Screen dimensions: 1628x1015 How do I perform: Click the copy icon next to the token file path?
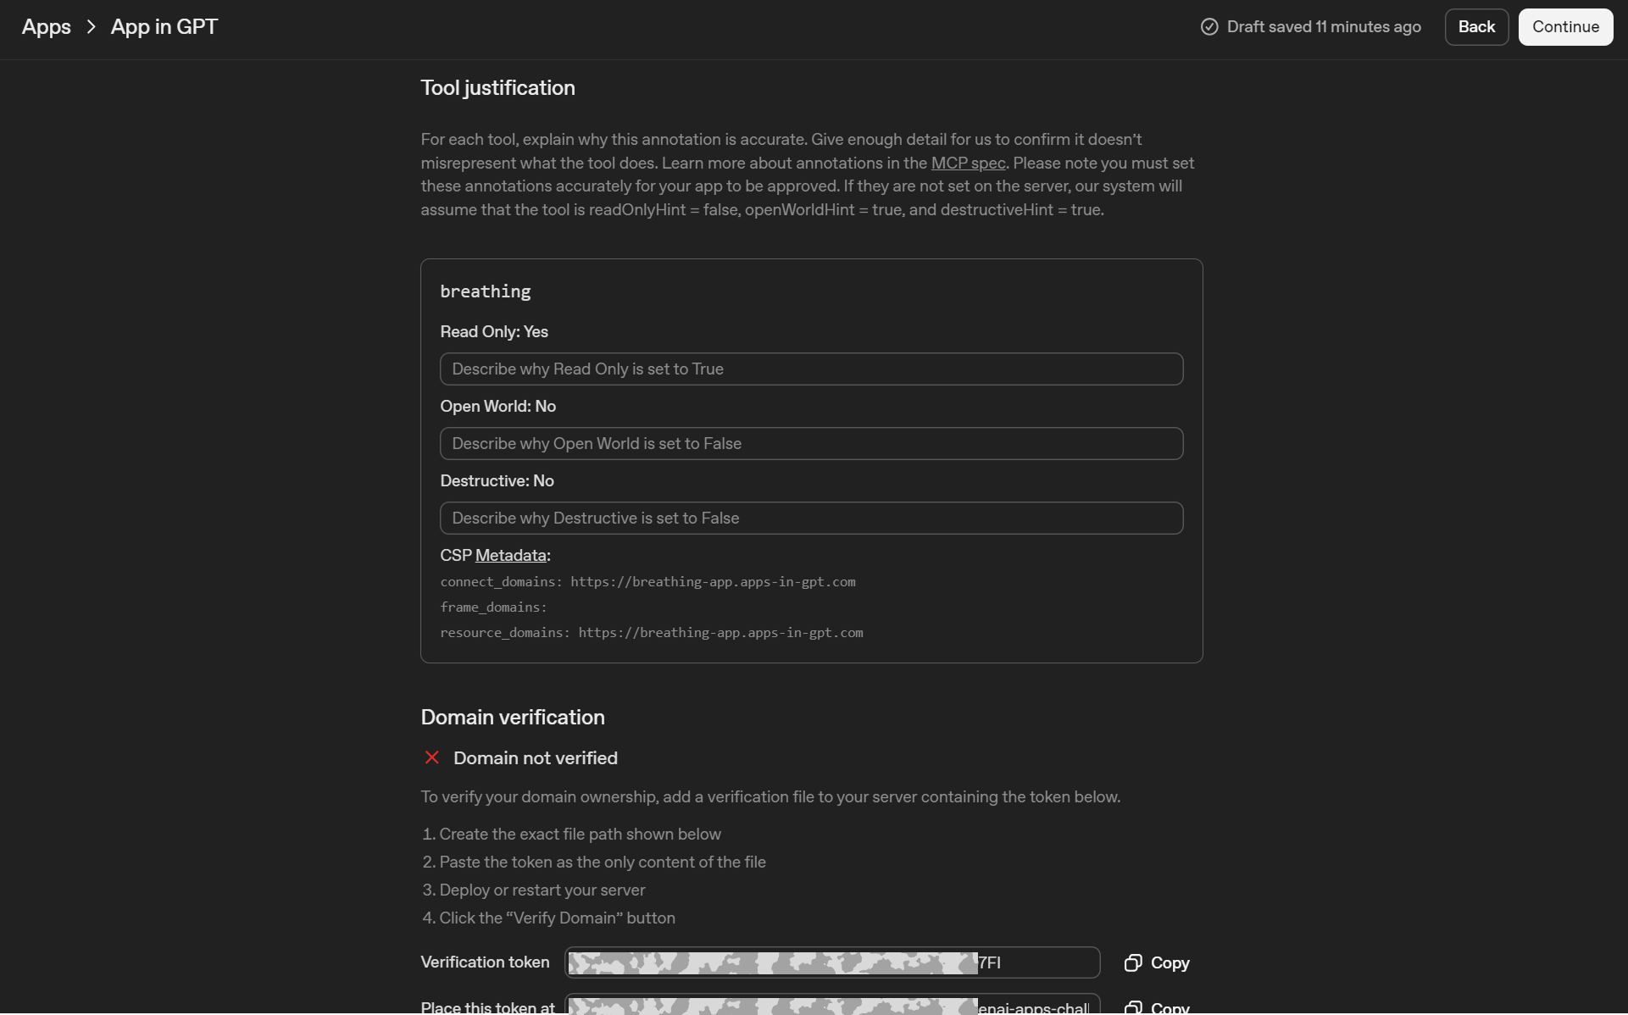(x=1133, y=1007)
